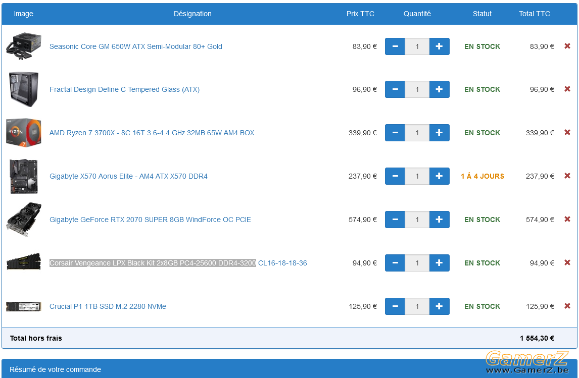Viewport: 579px width, 378px height.
Task: Click the 'Résumé de votre commande' header
Action: point(56,369)
